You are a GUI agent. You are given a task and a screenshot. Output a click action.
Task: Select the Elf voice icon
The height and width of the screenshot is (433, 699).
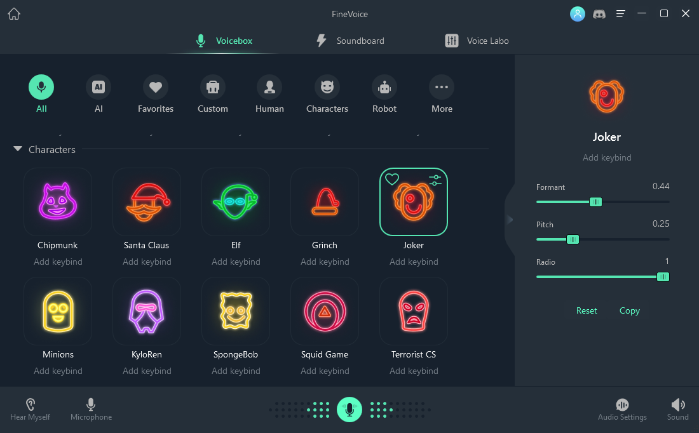tap(236, 202)
